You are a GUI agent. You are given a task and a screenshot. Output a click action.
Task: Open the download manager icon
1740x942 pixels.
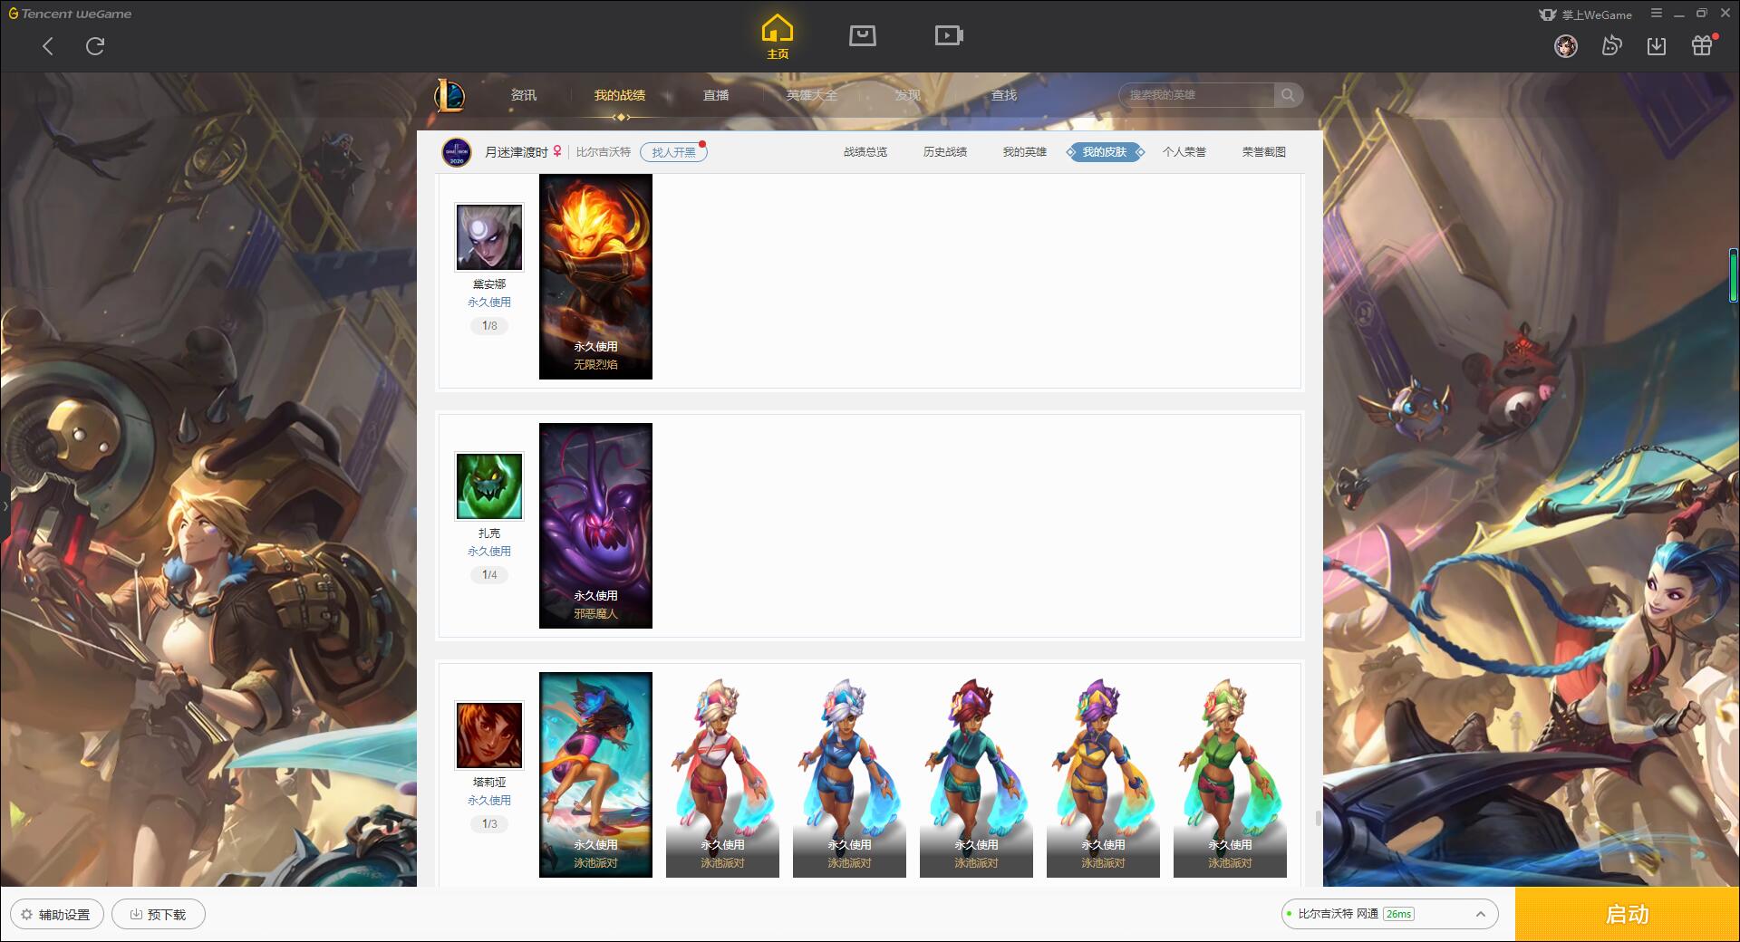point(1657,45)
